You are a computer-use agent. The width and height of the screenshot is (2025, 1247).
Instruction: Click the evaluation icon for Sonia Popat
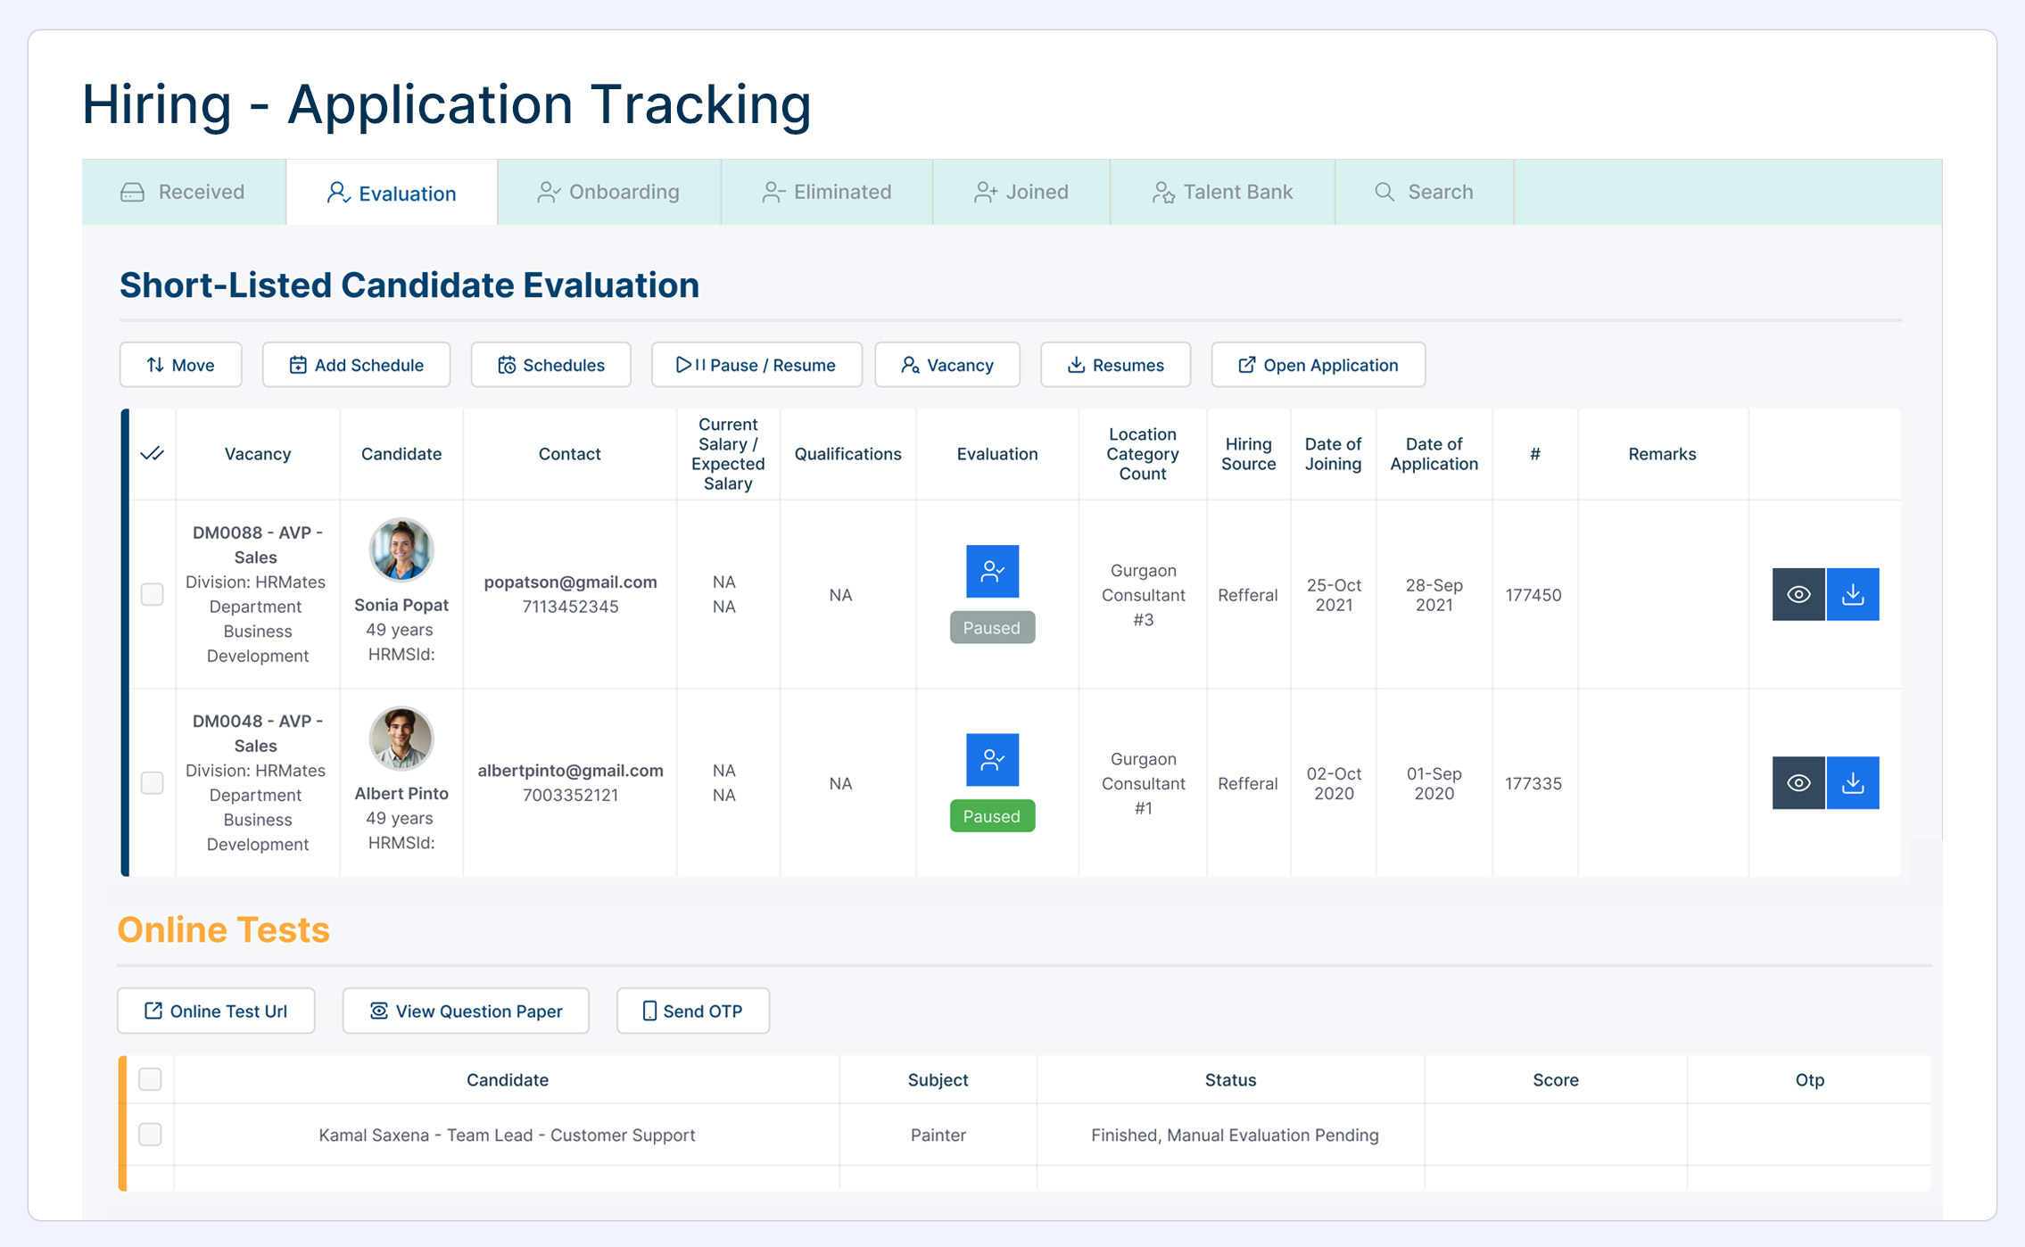992,571
